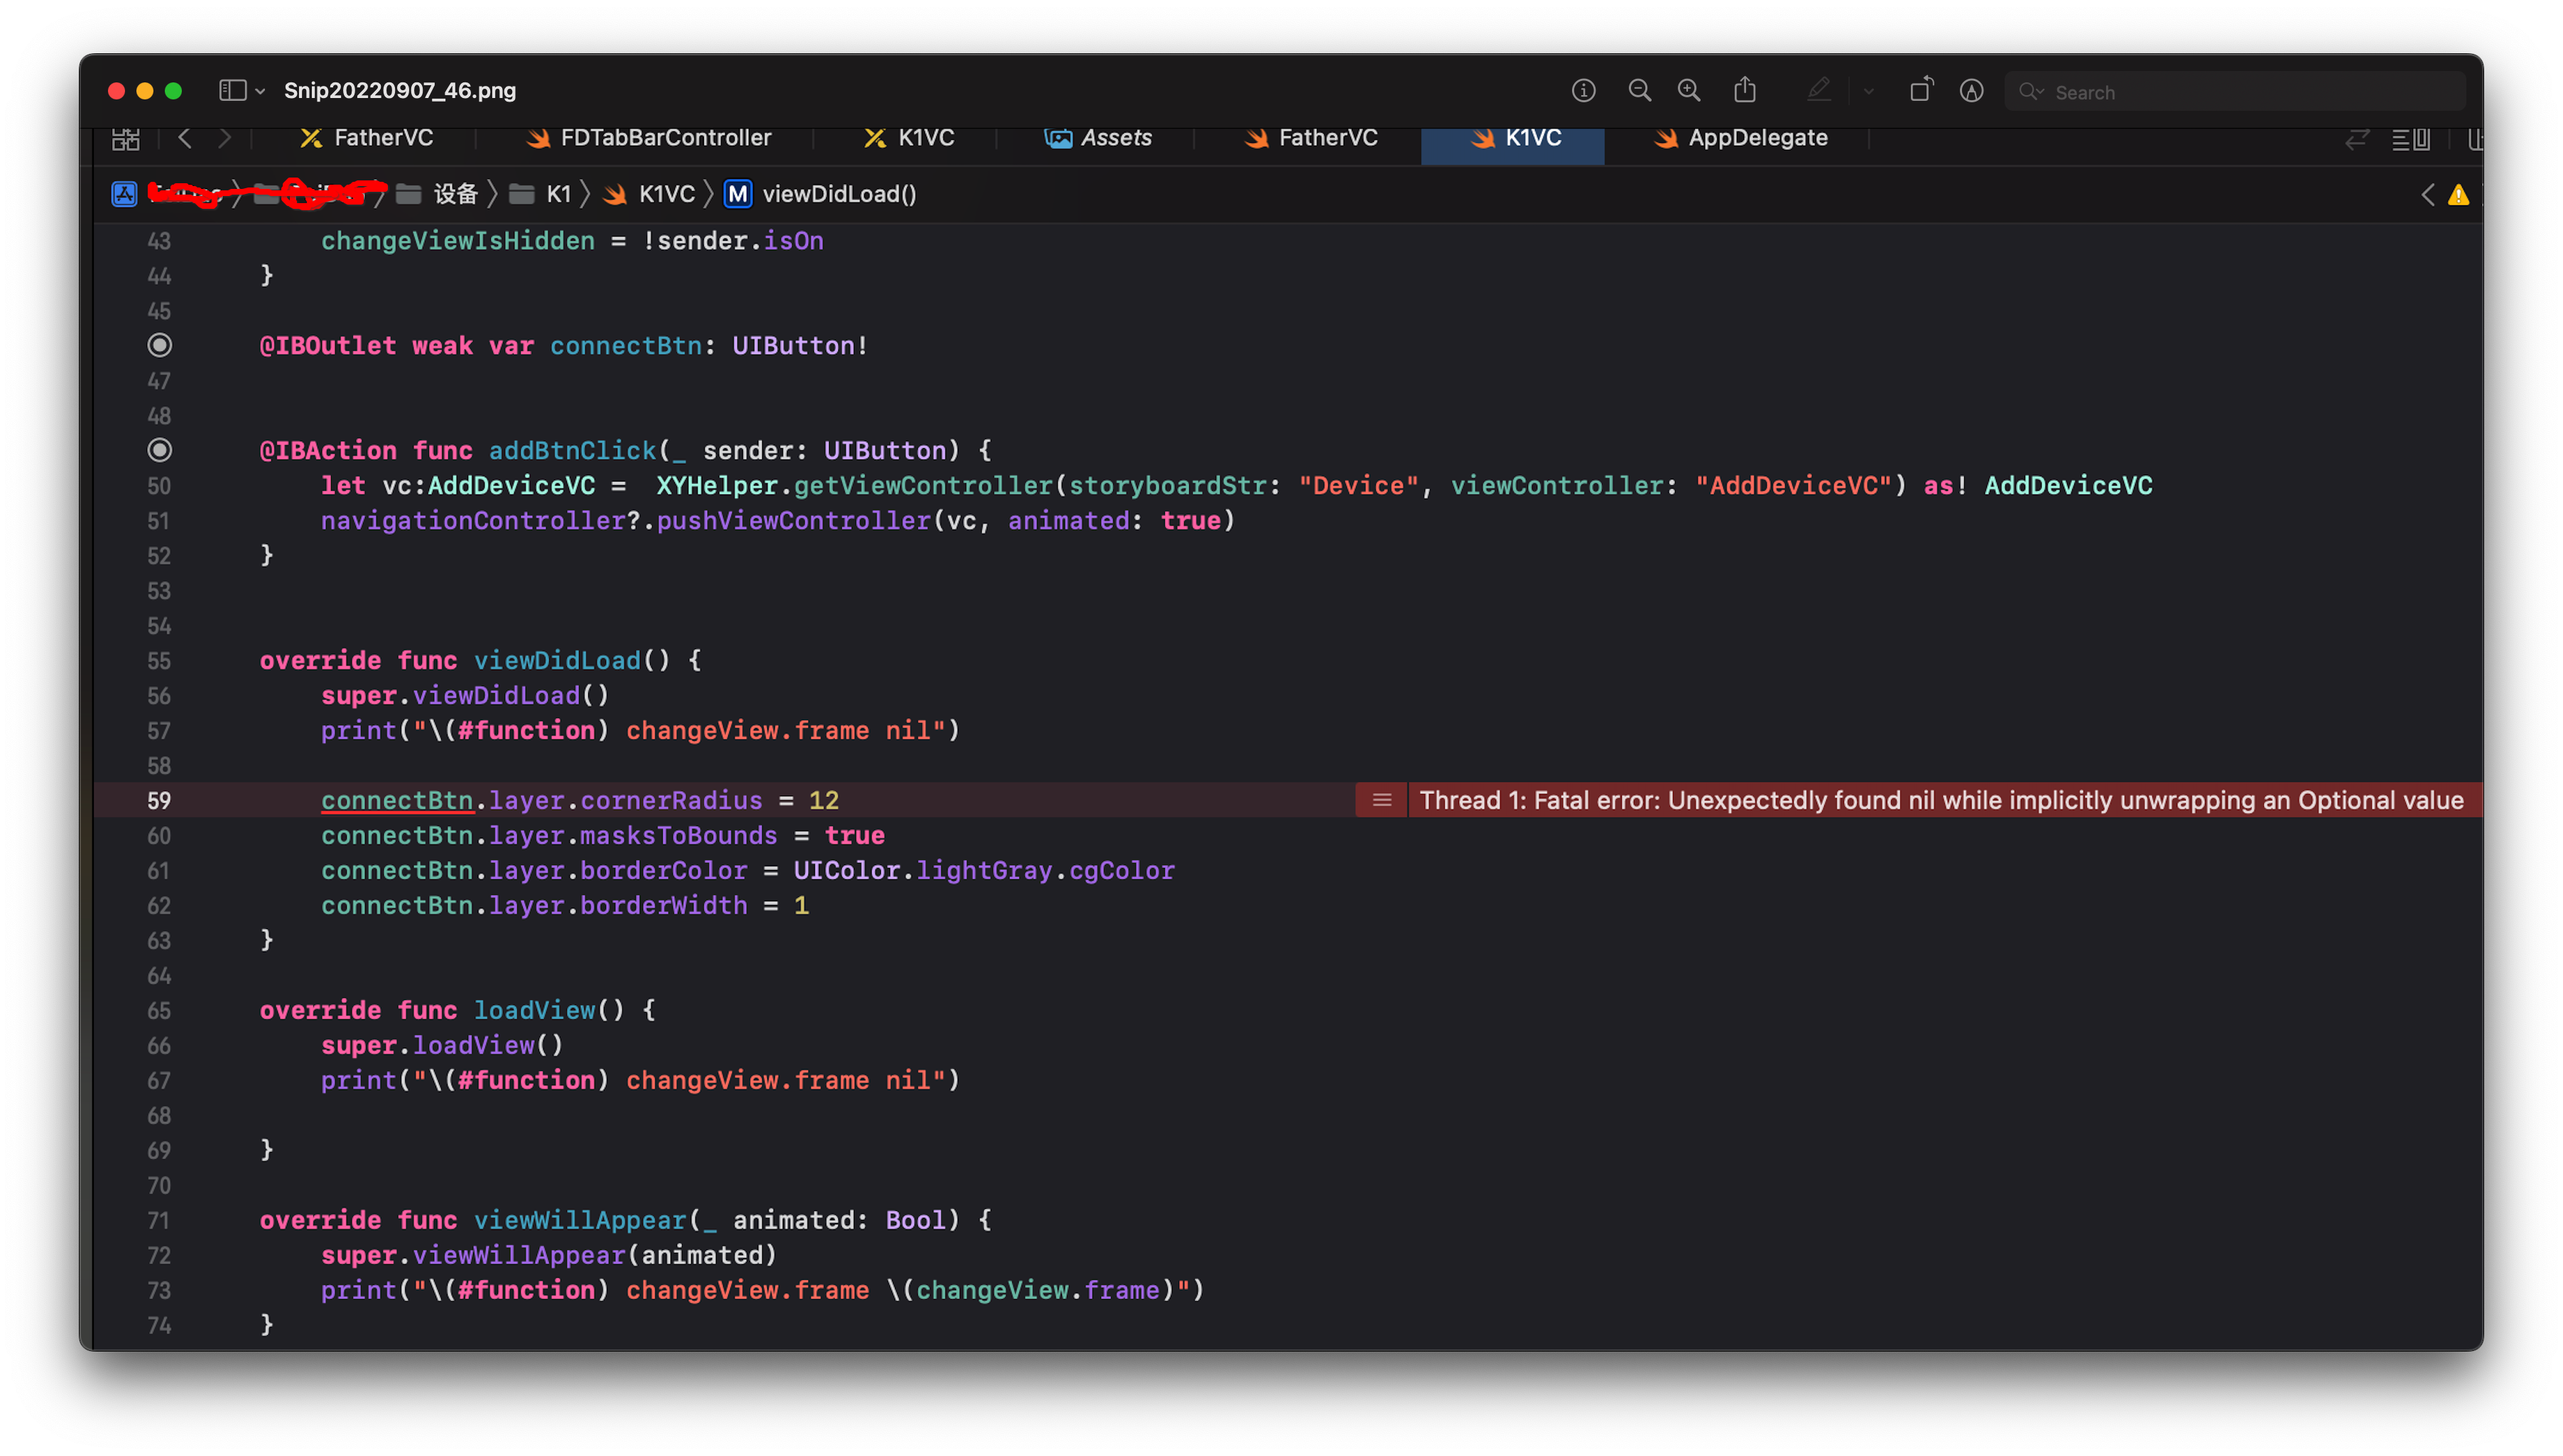Click the Search bar input field
The width and height of the screenshot is (2563, 1456).
click(2236, 89)
